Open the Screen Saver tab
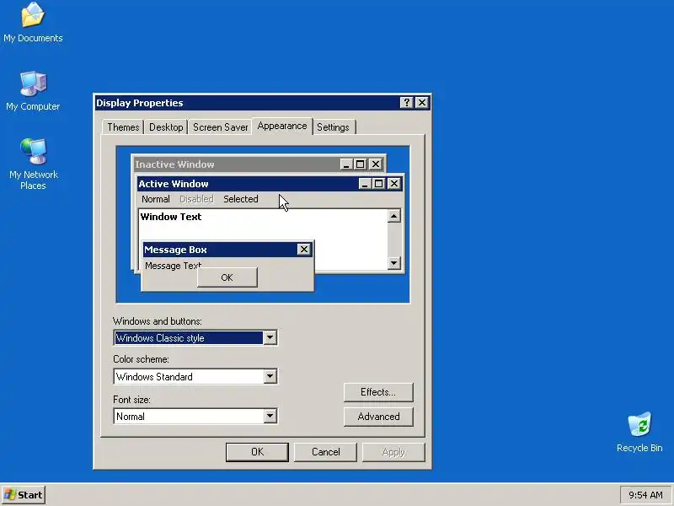The width and height of the screenshot is (674, 506). tap(220, 127)
